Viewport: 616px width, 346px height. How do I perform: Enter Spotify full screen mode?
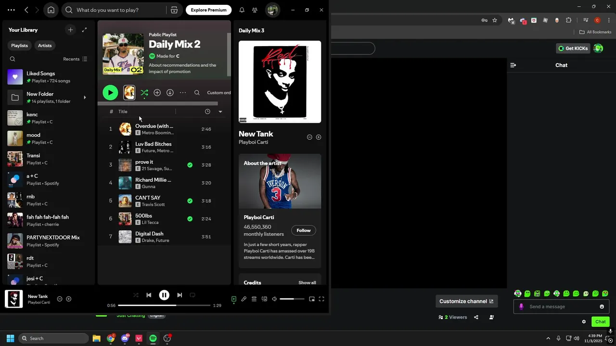[x=321, y=299]
